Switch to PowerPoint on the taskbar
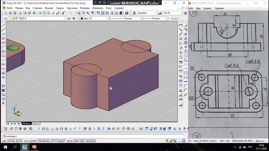Screen dimensions: 269x151 tap(34, 147)
